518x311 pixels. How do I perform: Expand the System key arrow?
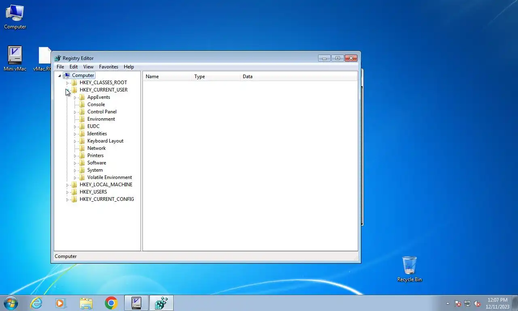click(75, 170)
